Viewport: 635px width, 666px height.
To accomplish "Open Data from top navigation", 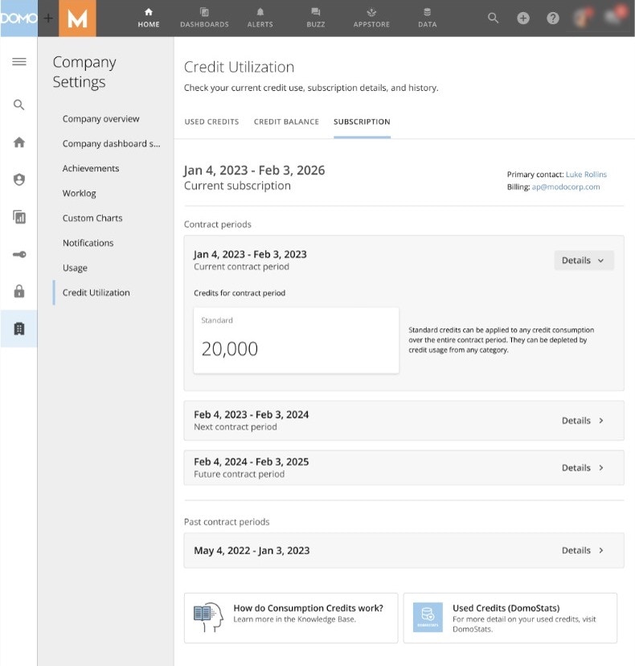I will (x=427, y=18).
